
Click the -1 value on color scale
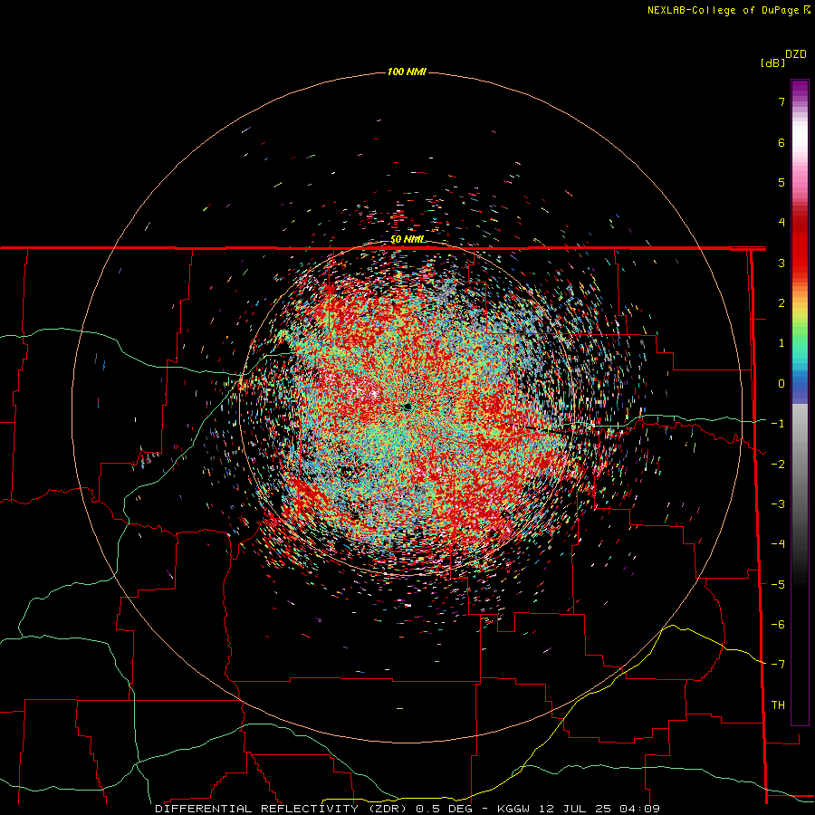pos(778,424)
